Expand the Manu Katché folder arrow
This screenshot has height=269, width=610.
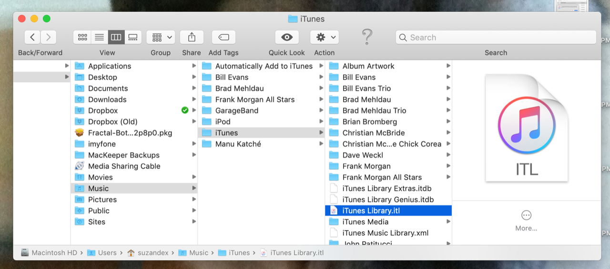[x=321, y=144]
